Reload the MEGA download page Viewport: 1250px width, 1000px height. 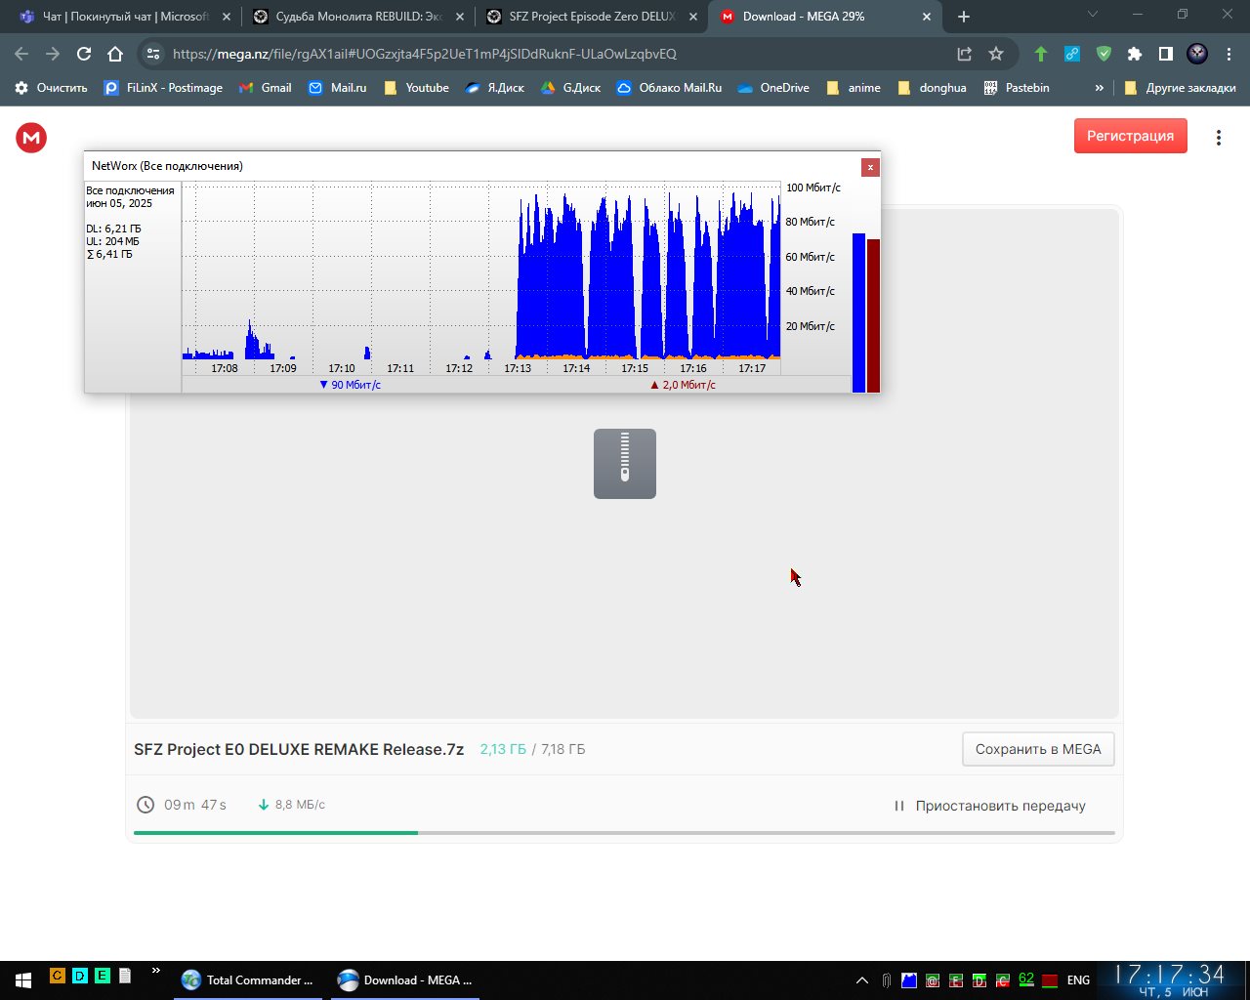tap(84, 54)
